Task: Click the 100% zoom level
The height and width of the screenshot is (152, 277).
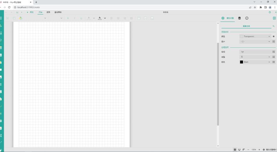Action: pos(254,149)
